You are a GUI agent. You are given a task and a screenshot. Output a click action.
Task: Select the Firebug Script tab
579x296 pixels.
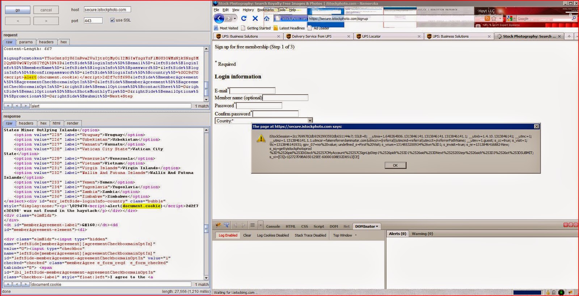click(x=319, y=226)
